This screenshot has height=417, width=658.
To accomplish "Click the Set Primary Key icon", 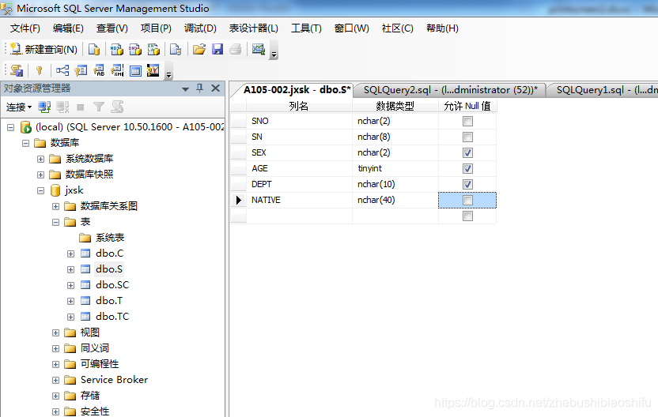I will point(39,70).
